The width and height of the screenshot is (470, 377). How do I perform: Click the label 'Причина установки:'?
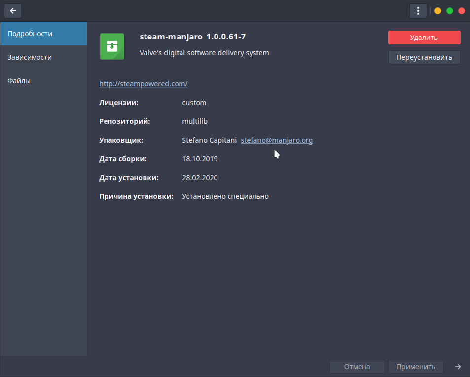coord(137,196)
